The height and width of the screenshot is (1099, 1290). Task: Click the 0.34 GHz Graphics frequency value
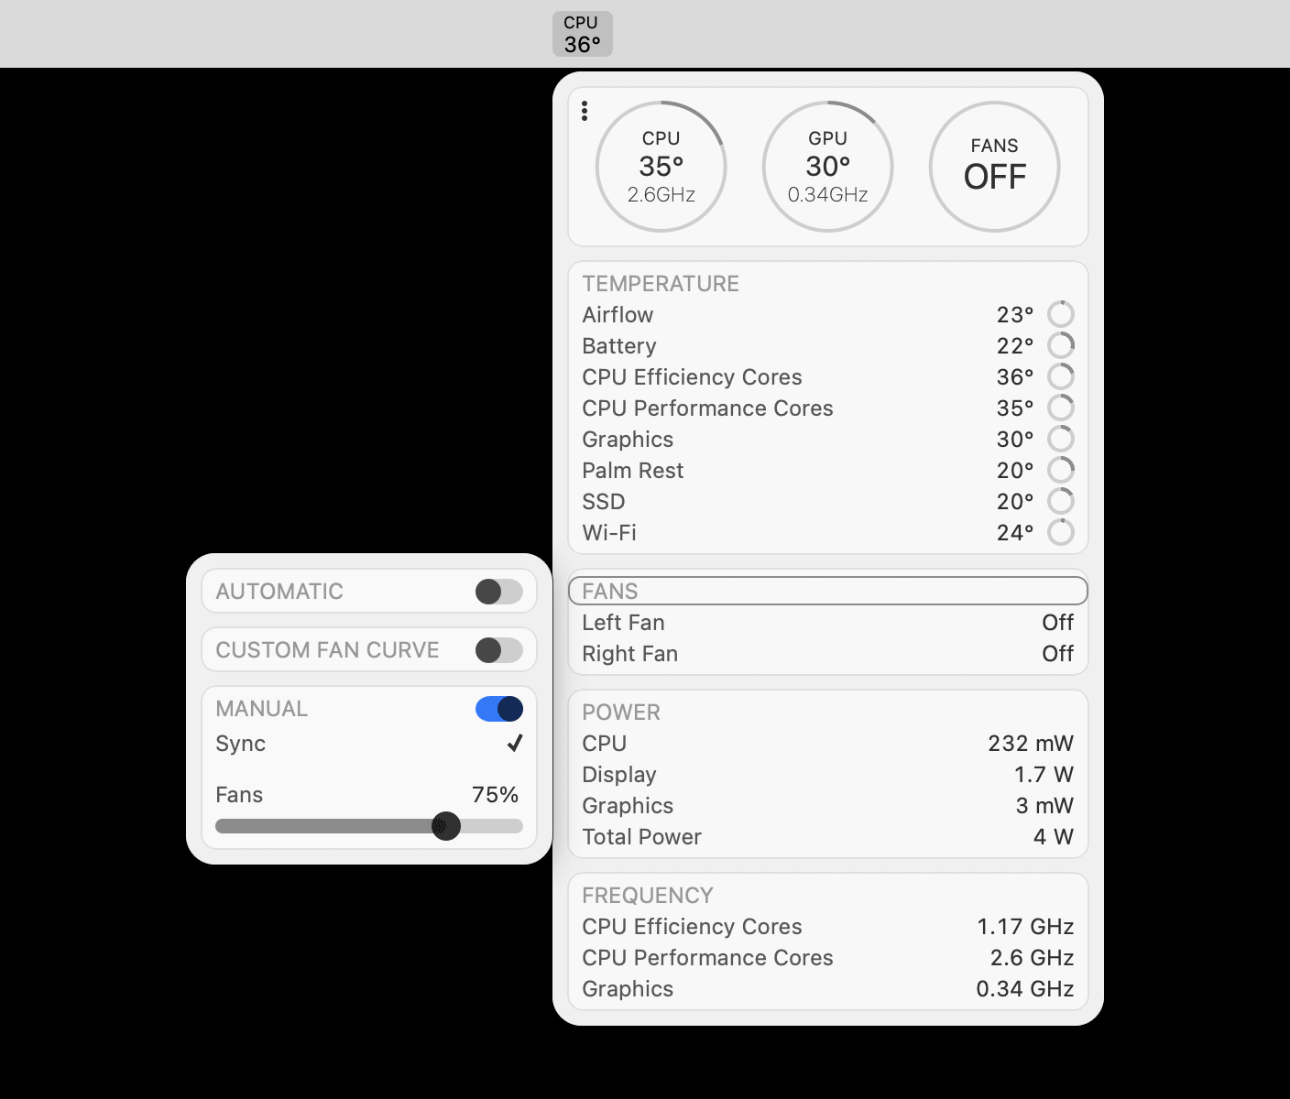pos(1025,989)
